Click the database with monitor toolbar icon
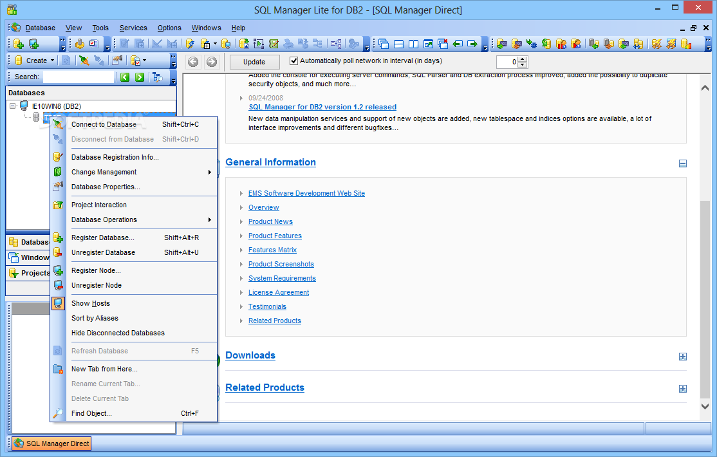Image resolution: width=717 pixels, height=457 pixels. coord(226,44)
